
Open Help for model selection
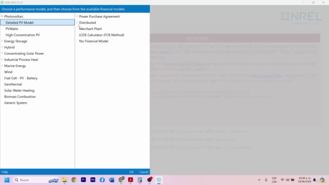[x=5, y=172]
